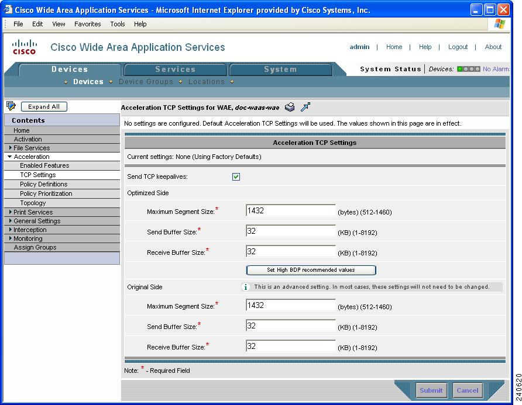Expand the Interception tree node
The width and height of the screenshot is (522, 405).
[11, 230]
